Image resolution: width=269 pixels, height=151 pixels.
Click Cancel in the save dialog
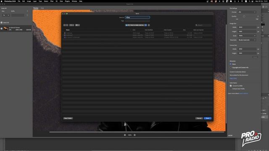(x=199, y=118)
